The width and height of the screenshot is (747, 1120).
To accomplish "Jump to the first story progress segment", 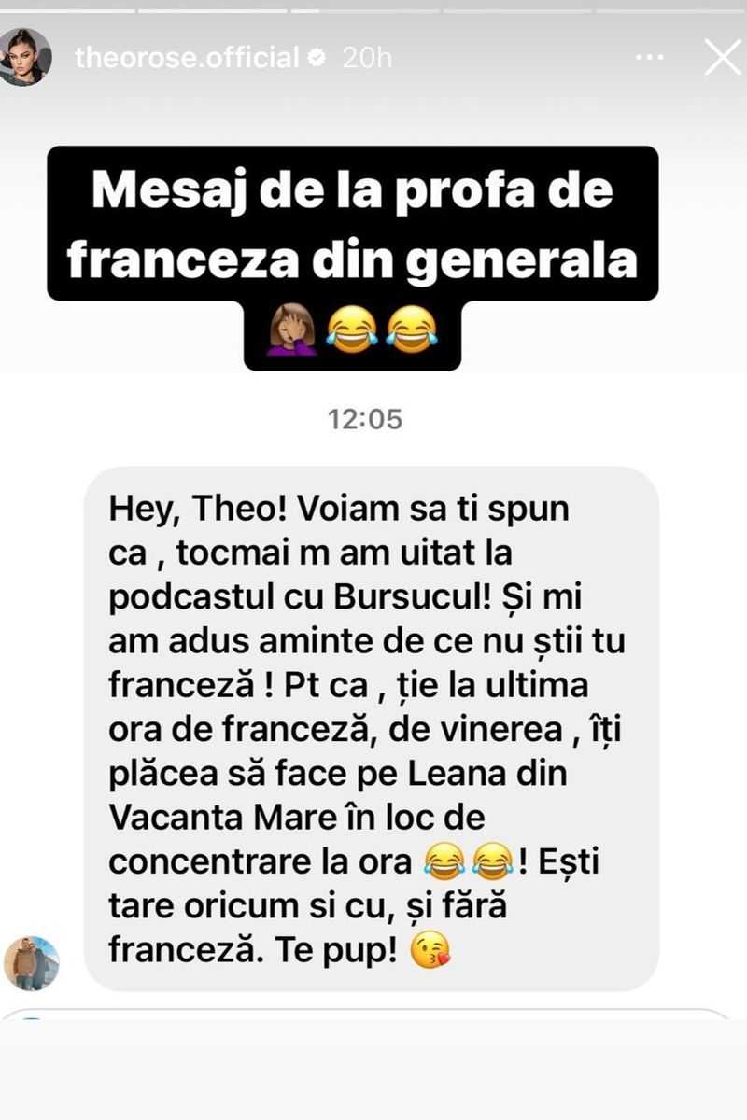I will (68, 11).
